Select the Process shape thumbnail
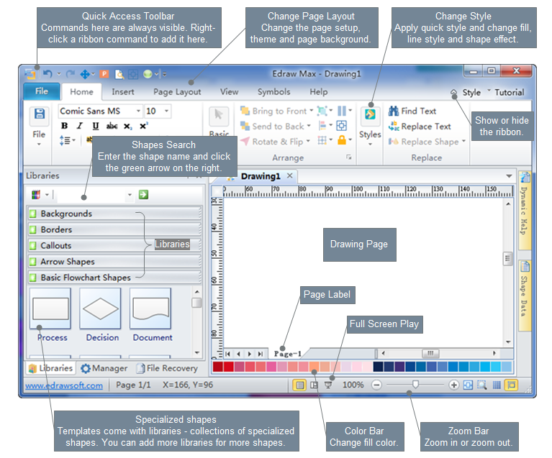The height and width of the screenshot is (458, 552). [50, 308]
